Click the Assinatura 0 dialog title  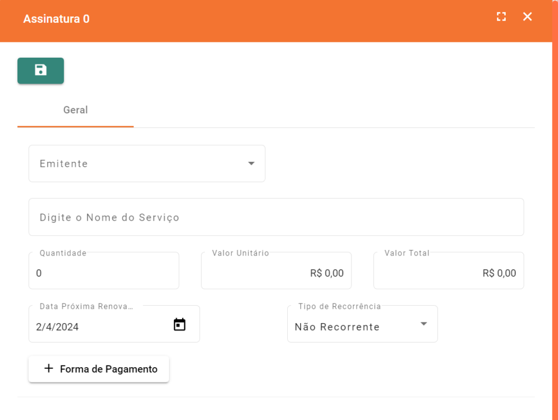point(56,19)
